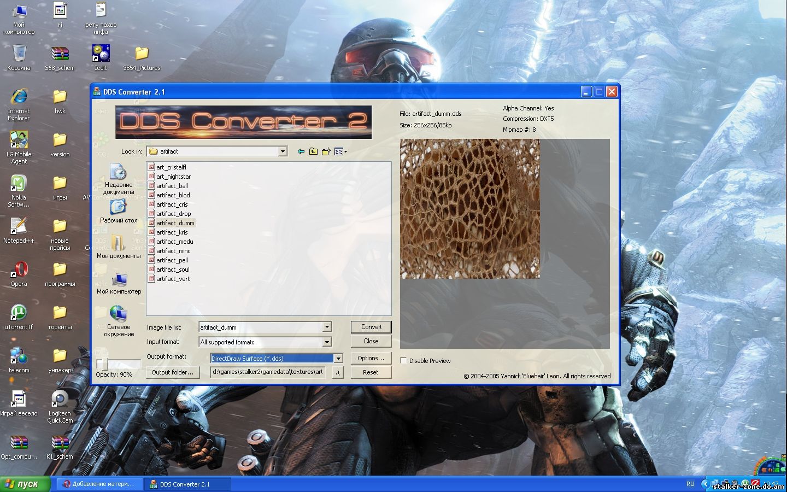Toggle the Disable Preview checkbox
The height and width of the screenshot is (492, 787).
[x=403, y=361]
